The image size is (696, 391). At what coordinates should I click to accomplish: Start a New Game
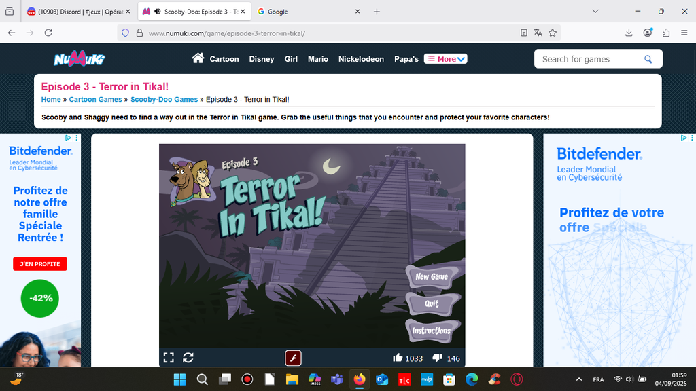click(x=432, y=276)
